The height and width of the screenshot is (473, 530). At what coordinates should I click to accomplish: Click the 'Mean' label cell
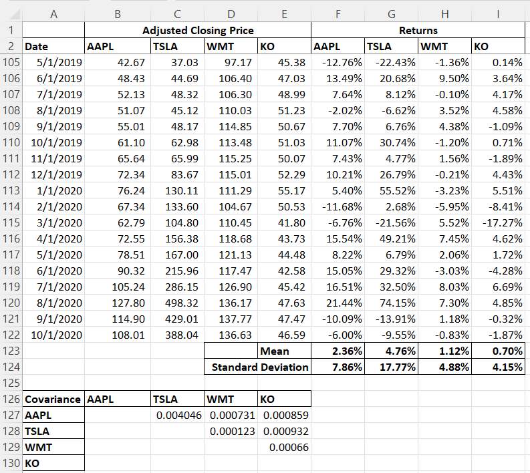[x=284, y=351]
